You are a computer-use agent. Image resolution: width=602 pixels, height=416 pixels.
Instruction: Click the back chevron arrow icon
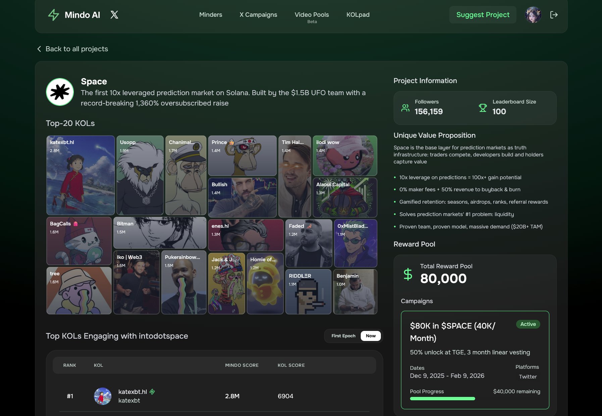(39, 49)
